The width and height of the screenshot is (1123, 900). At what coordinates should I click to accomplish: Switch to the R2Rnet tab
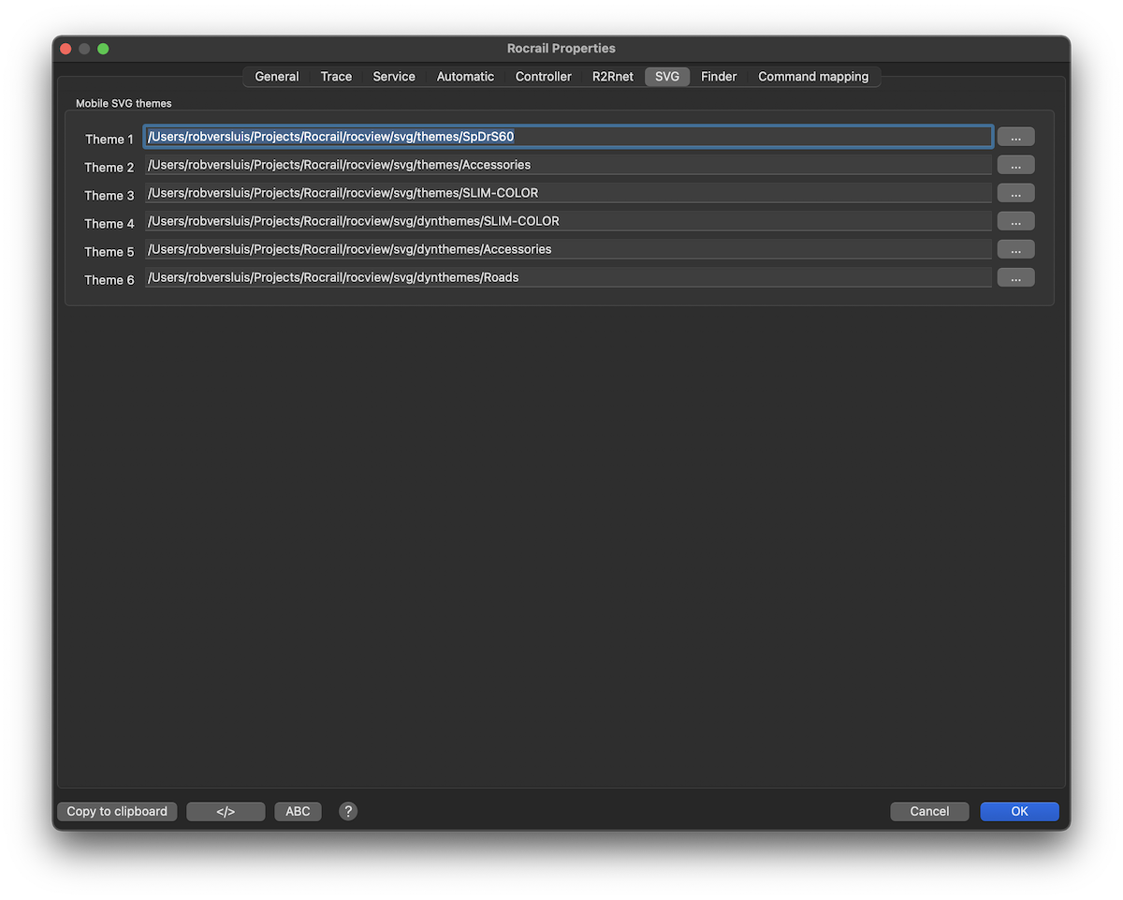pos(612,77)
